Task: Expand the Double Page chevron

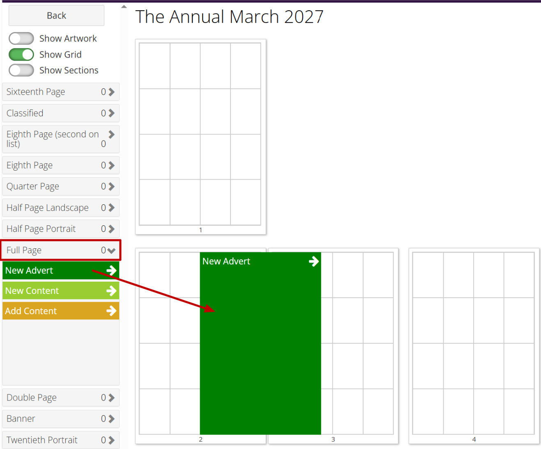Action: [111, 398]
